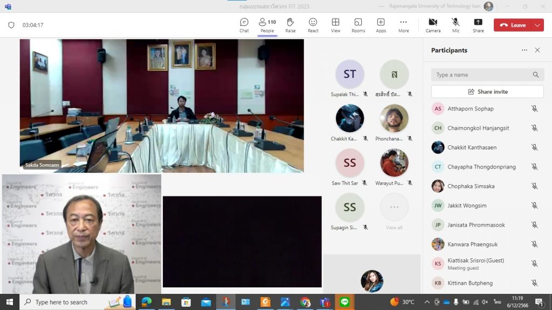This screenshot has height=310, width=552.
Task: Click the Share screen icon
Action: tap(478, 25)
